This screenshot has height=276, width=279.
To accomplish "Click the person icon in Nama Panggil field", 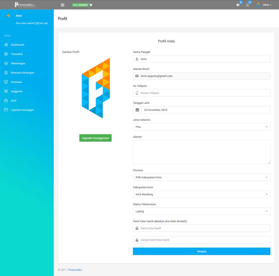I will click(137, 59).
